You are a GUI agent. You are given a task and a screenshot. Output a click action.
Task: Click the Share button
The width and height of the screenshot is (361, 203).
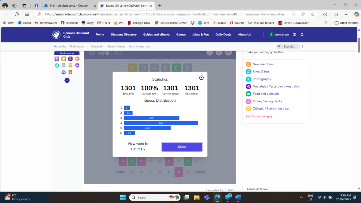182,147
